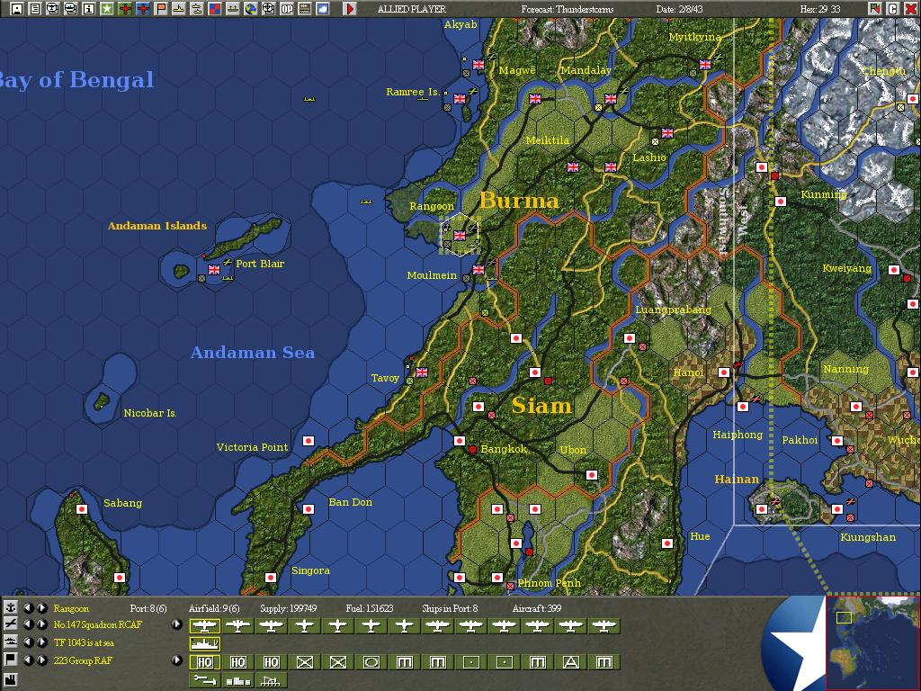The image size is (921, 691).
Task: Go to previous base with Rangoon left arrow
Action: [28, 607]
